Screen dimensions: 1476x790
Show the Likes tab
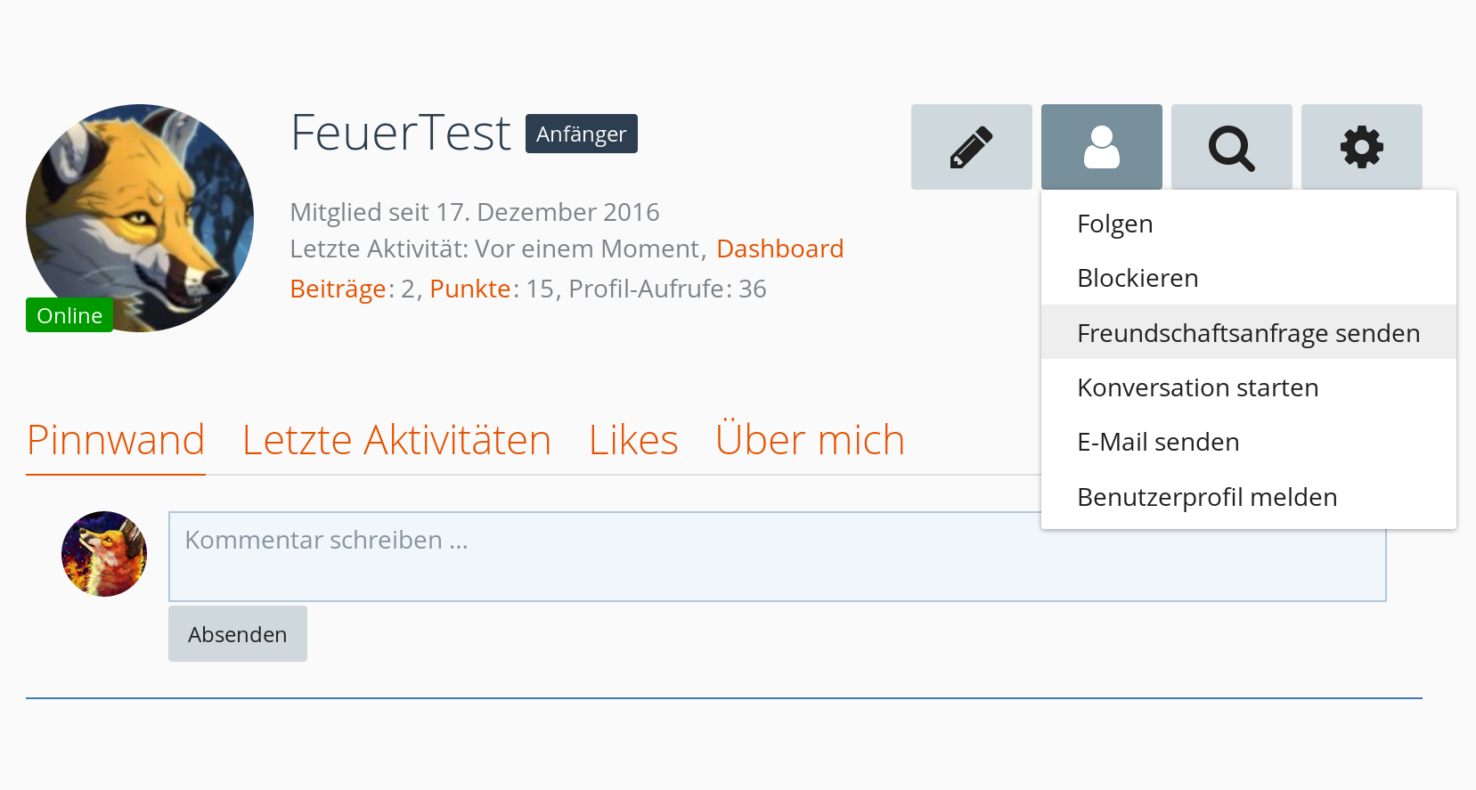pos(633,440)
